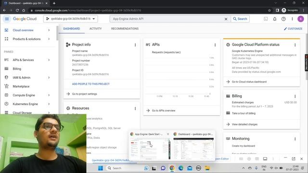Reload the page in Chrome
Screen dimensions: 308x173
[17, 11]
